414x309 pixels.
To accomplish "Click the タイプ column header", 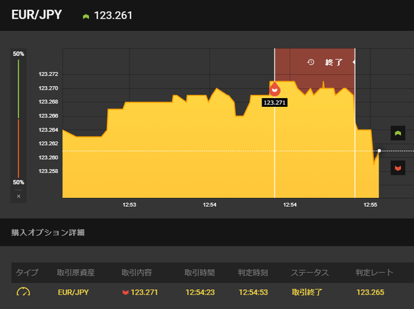I will [27, 272].
